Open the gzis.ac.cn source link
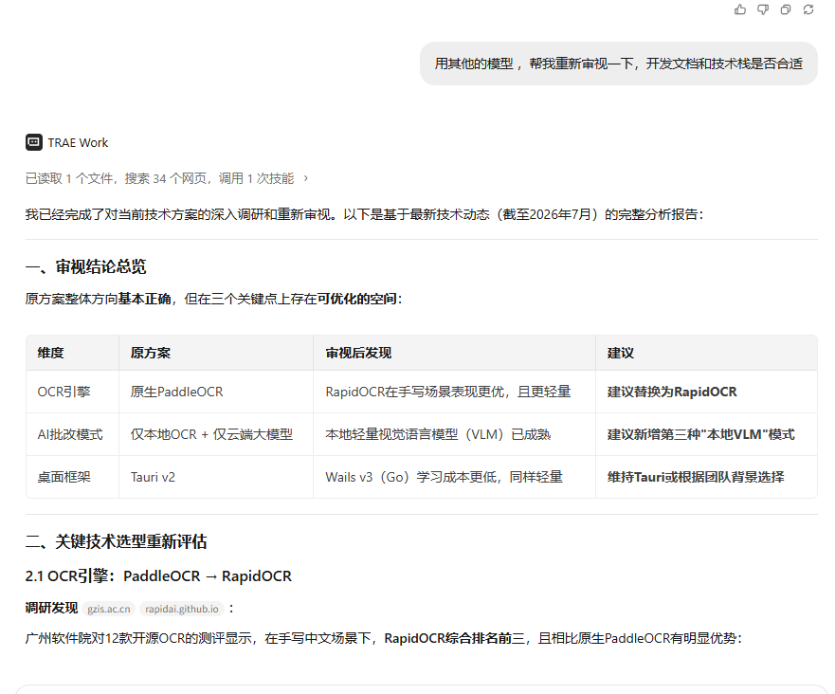 click(x=109, y=609)
